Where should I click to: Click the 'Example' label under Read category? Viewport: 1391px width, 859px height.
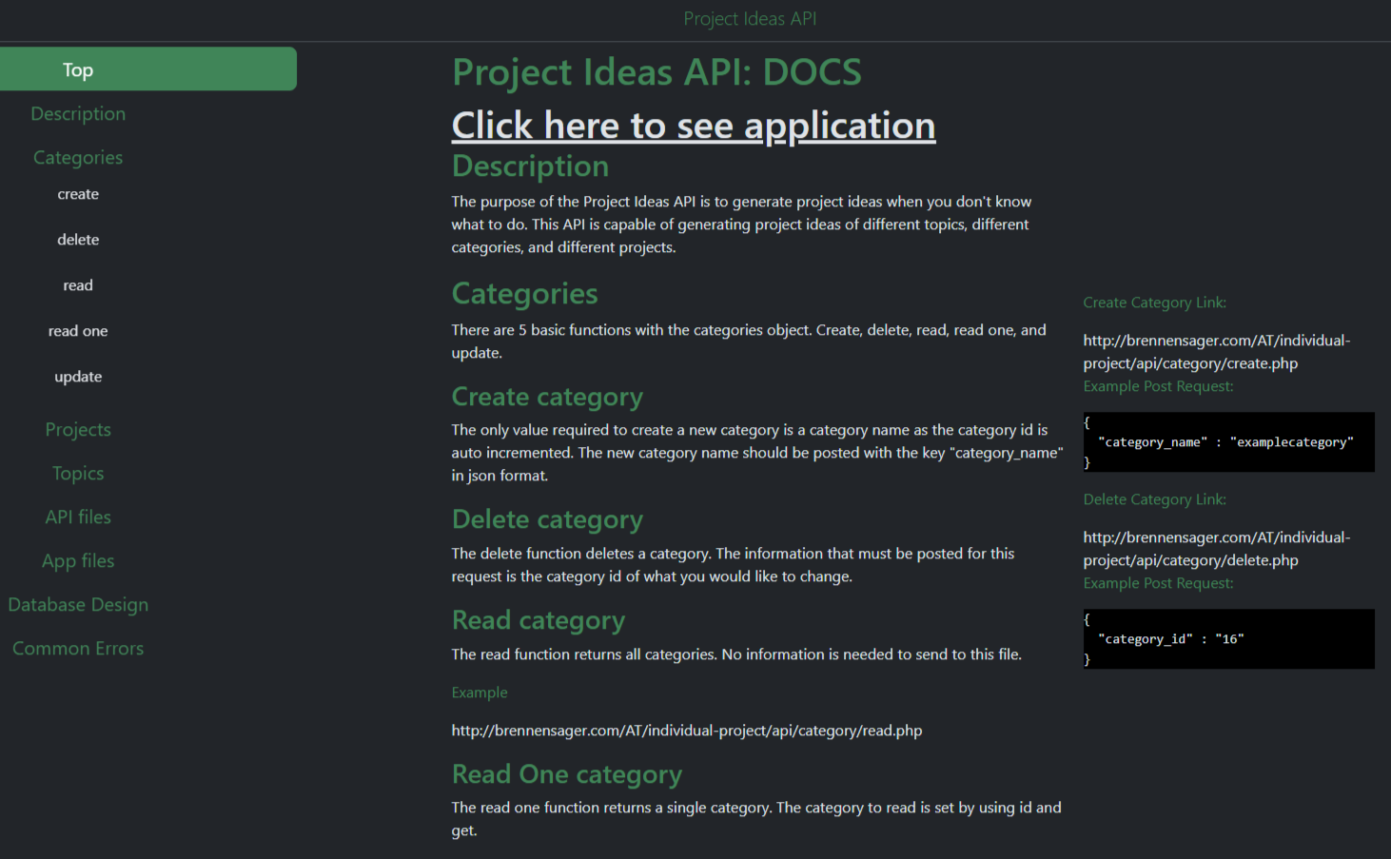[x=480, y=693]
